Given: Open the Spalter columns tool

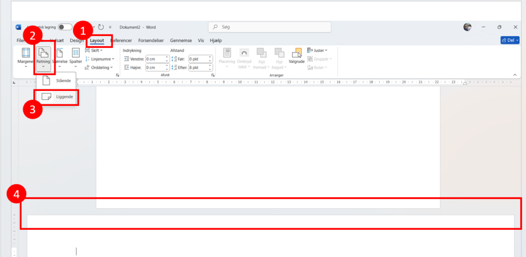Looking at the screenshot, I should tap(76, 57).
